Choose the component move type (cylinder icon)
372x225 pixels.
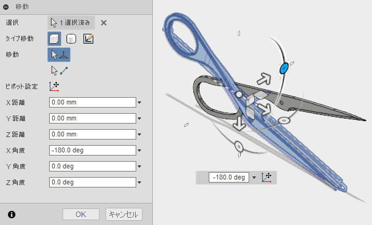pyautogui.click(x=71, y=39)
